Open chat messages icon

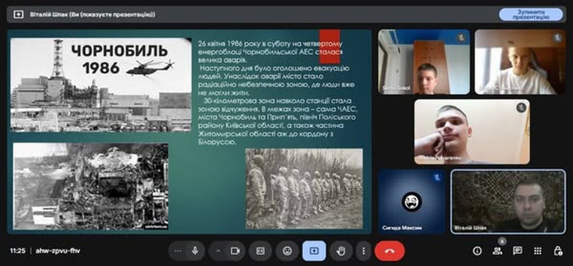click(x=517, y=251)
